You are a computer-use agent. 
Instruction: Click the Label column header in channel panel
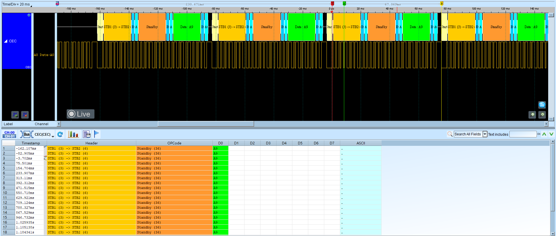(x=8, y=124)
